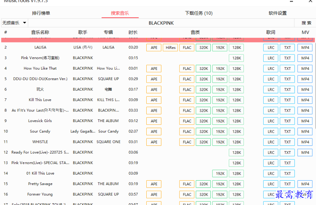Image resolution: width=316 pixels, height=205 pixels.
Task: Download Sour Candy 320K version
Action: pos(203,131)
